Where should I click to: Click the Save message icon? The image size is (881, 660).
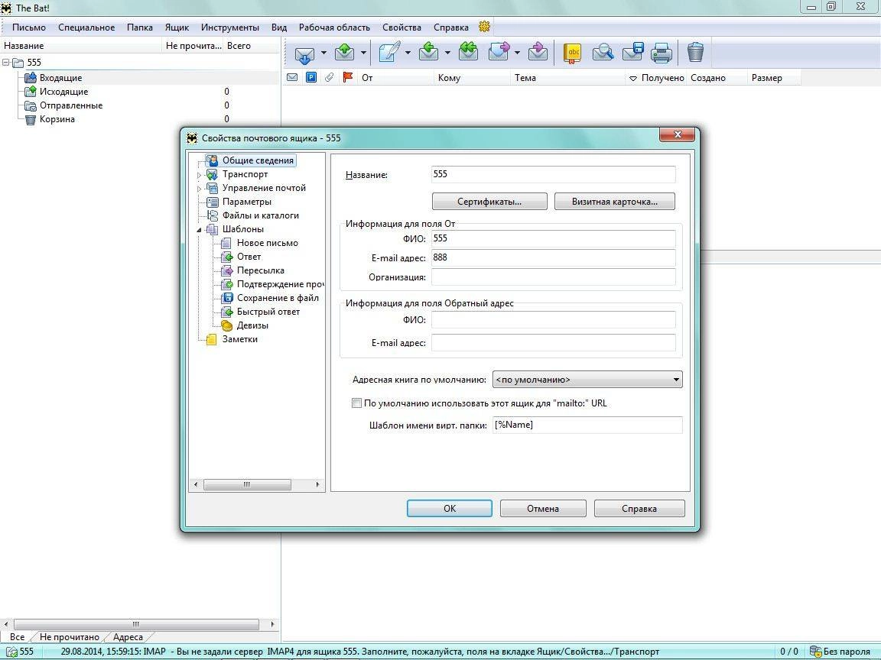(632, 53)
